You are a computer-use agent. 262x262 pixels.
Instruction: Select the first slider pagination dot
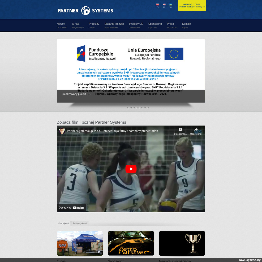(x=128, y=108)
